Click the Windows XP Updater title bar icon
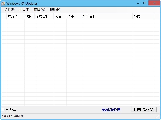161x120 pixels. point(3,3)
